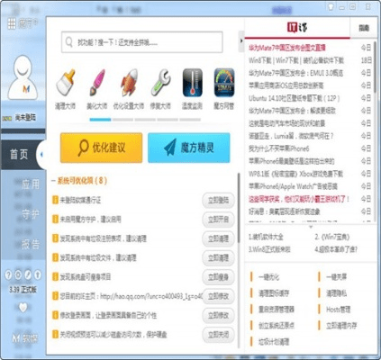Click the 立即开启 button
The image size is (381, 360).
(218, 220)
